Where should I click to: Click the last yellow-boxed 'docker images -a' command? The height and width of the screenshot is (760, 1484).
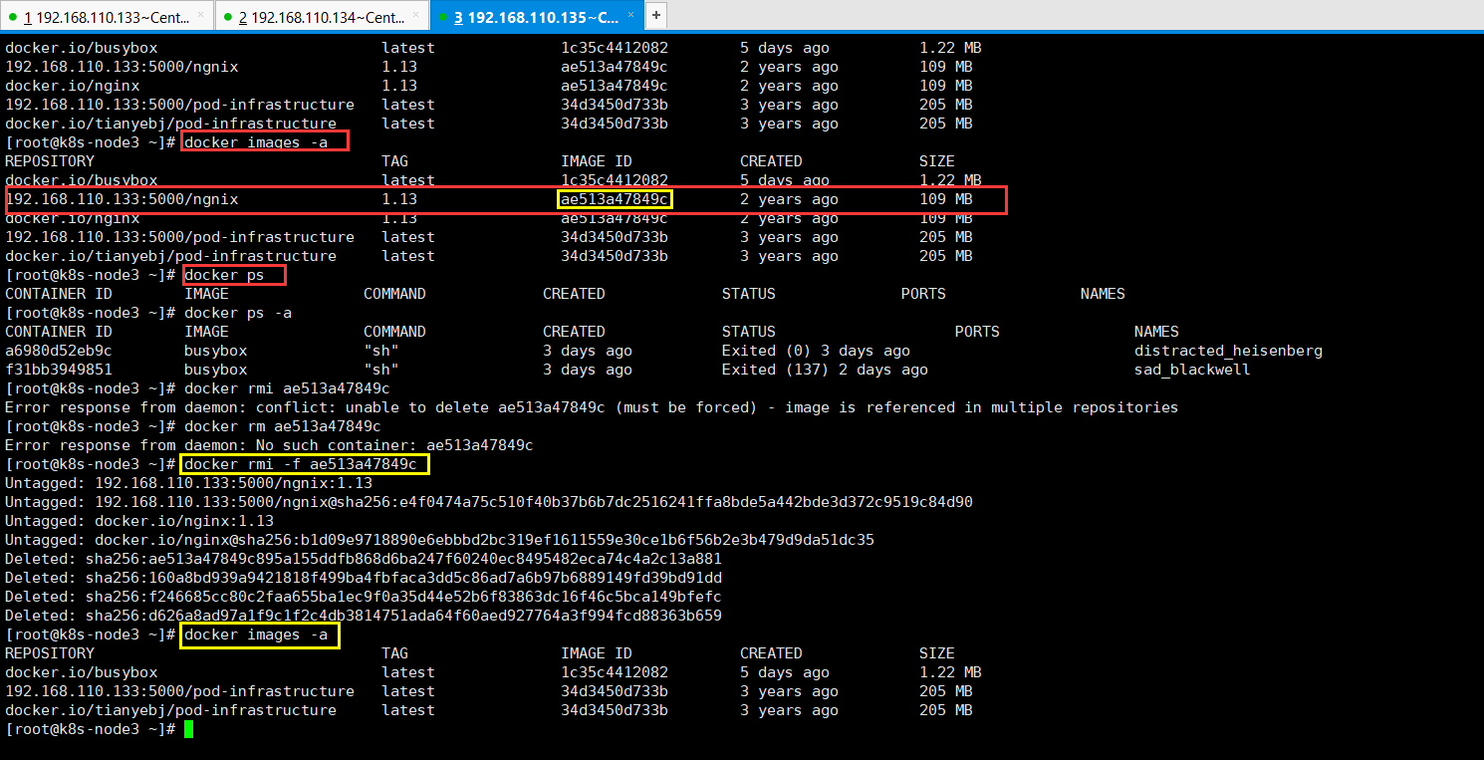click(x=260, y=634)
